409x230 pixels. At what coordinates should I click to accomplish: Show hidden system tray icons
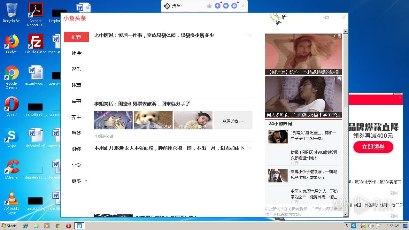coord(347,226)
